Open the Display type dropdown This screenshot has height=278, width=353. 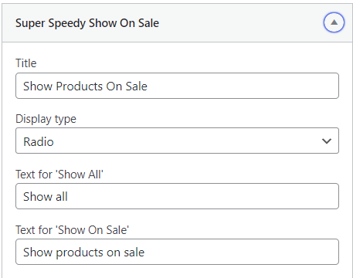click(177, 141)
